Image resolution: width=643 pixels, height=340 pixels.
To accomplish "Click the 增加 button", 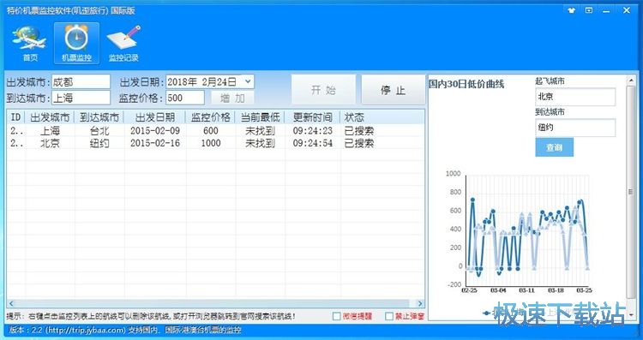I will (x=232, y=98).
